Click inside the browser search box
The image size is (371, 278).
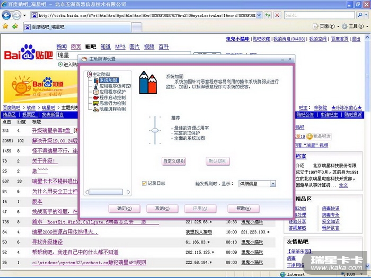pos(319,15)
